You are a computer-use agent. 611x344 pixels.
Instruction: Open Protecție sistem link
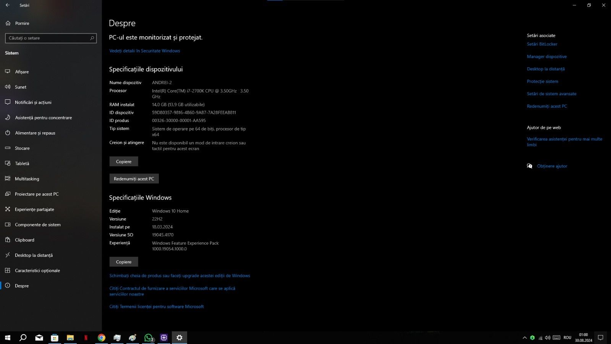click(x=542, y=81)
